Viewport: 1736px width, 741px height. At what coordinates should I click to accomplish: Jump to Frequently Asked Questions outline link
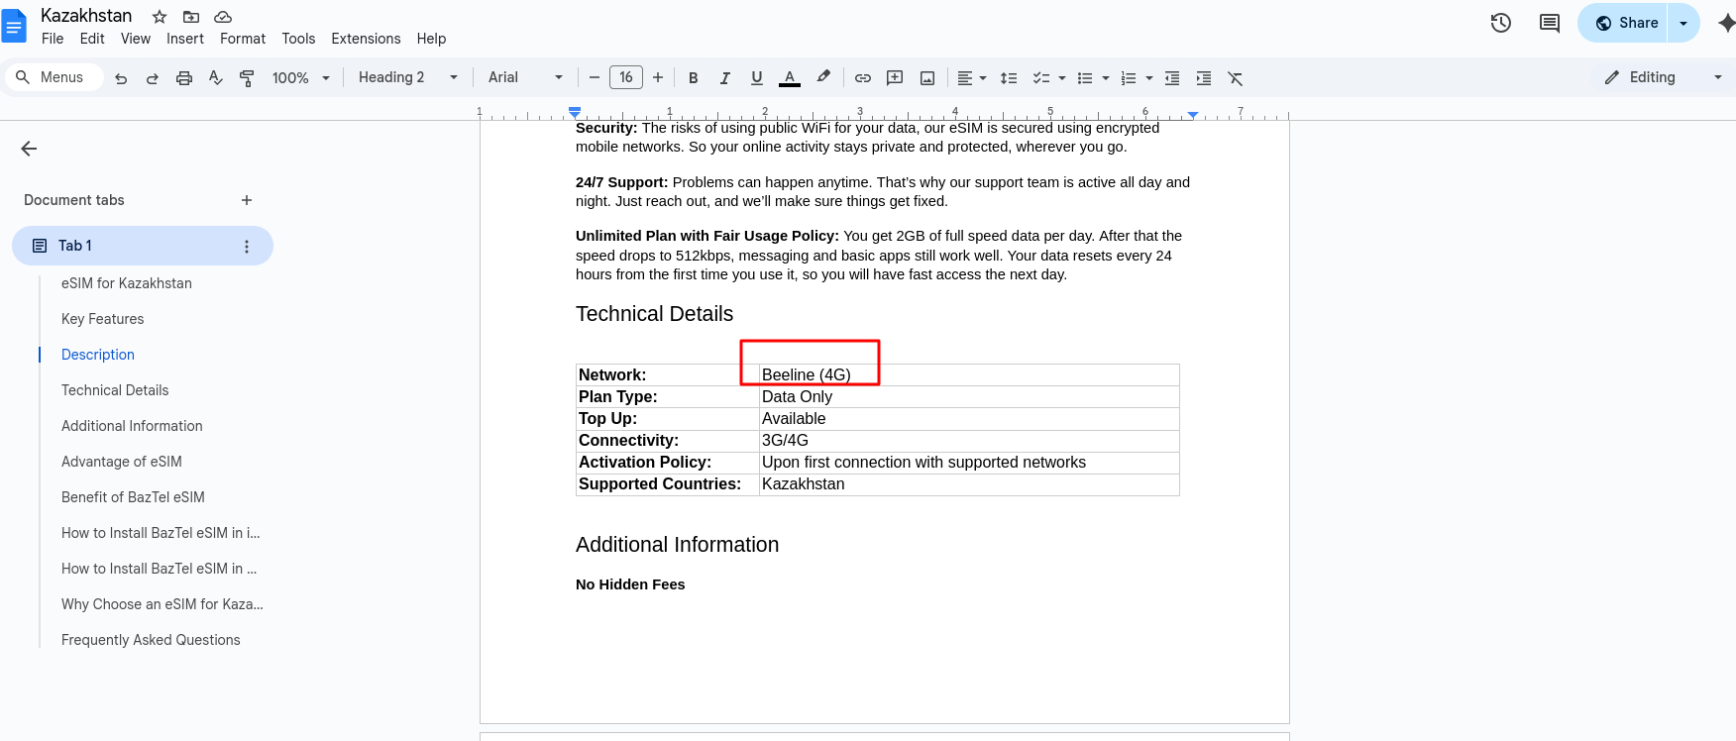(151, 640)
